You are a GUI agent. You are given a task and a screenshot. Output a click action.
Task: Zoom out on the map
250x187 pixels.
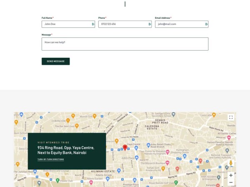point(231,182)
